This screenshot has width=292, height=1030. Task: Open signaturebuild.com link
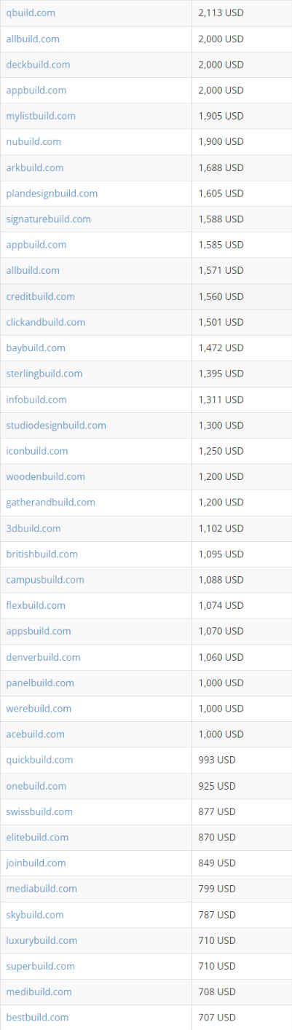[48, 219]
